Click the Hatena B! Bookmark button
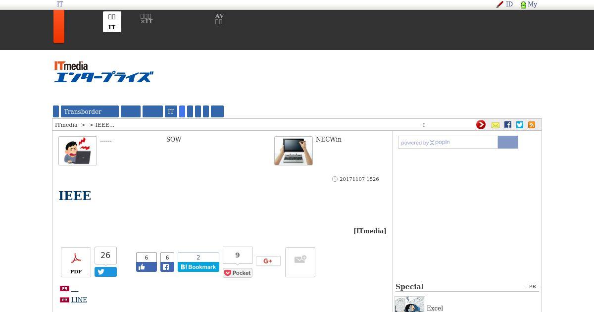The height and width of the screenshot is (312, 594). click(x=198, y=267)
